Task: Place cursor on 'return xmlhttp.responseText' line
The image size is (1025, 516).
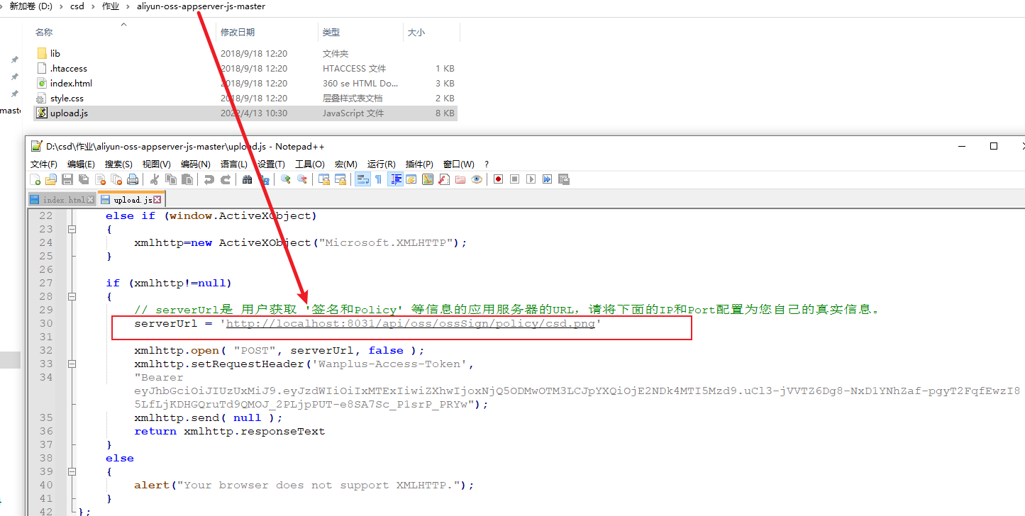Action: 229,431
